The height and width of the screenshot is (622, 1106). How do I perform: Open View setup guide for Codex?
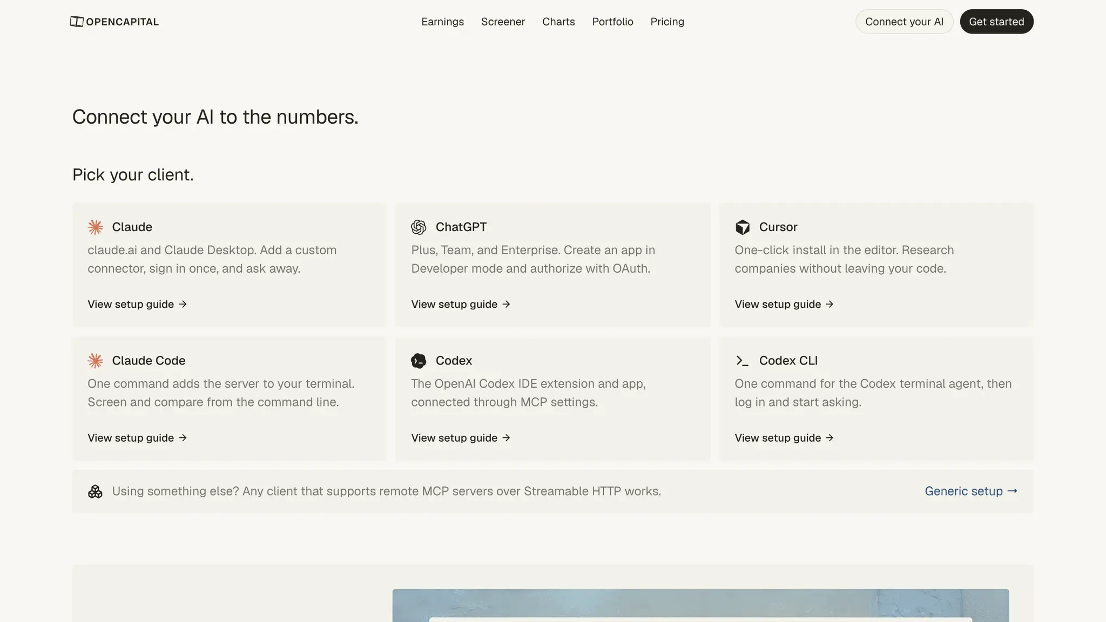461,438
